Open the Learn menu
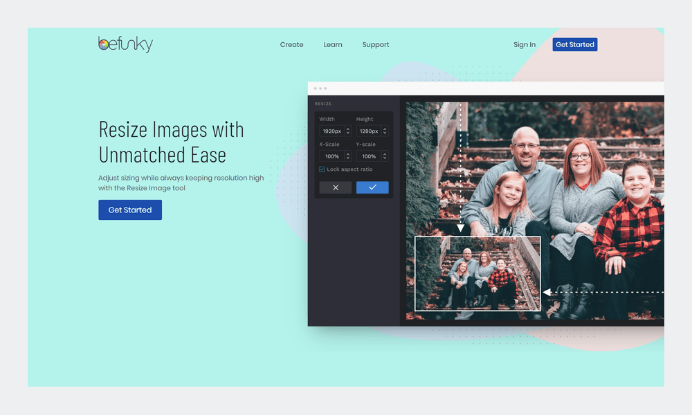 (x=333, y=44)
